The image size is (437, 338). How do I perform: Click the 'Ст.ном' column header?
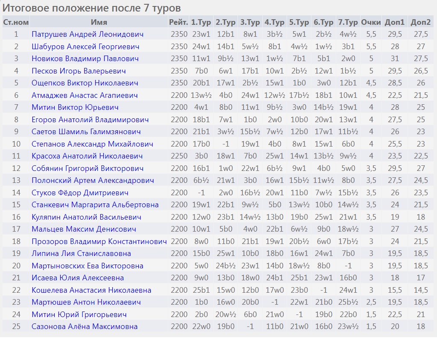coord(16,22)
